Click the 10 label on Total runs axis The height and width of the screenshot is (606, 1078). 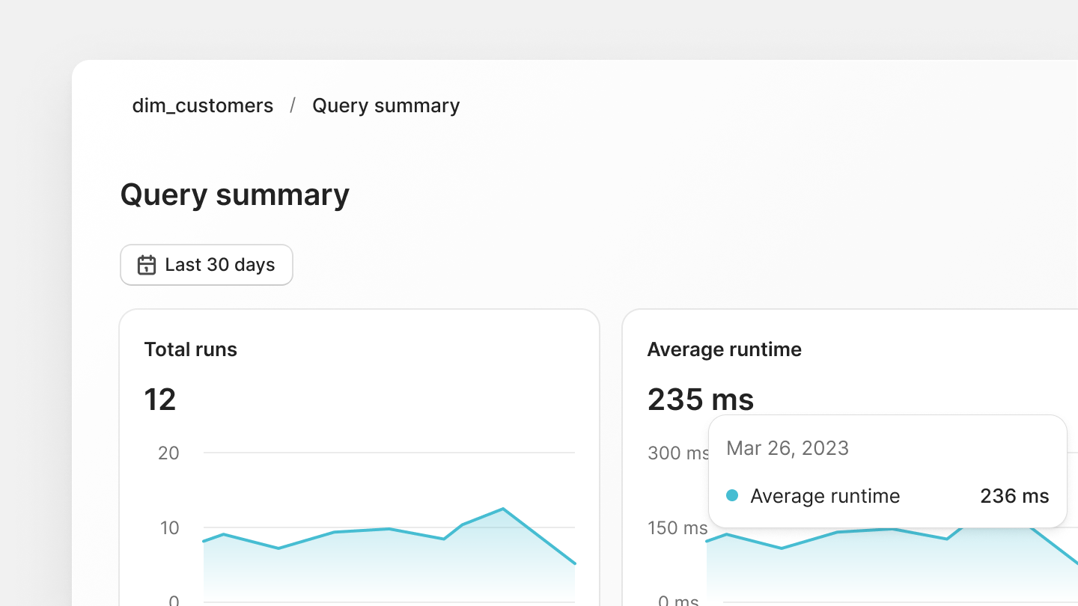pyautogui.click(x=169, y=527)
